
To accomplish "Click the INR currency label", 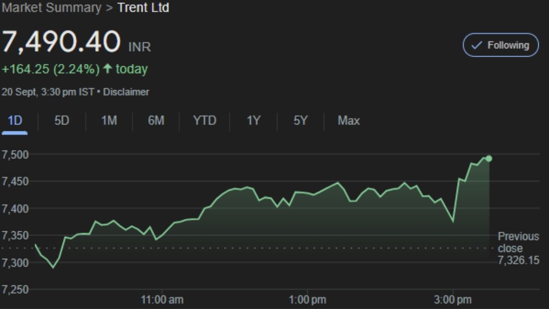I will pyautogui.click(x=140, y=47).
